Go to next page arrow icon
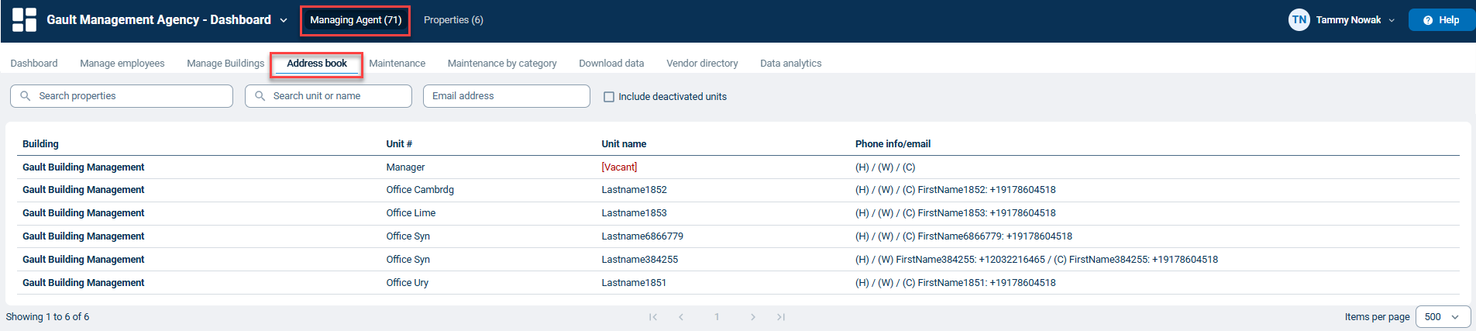The width and height of the screenshot is (1476, 331). (x=752, y=317)
